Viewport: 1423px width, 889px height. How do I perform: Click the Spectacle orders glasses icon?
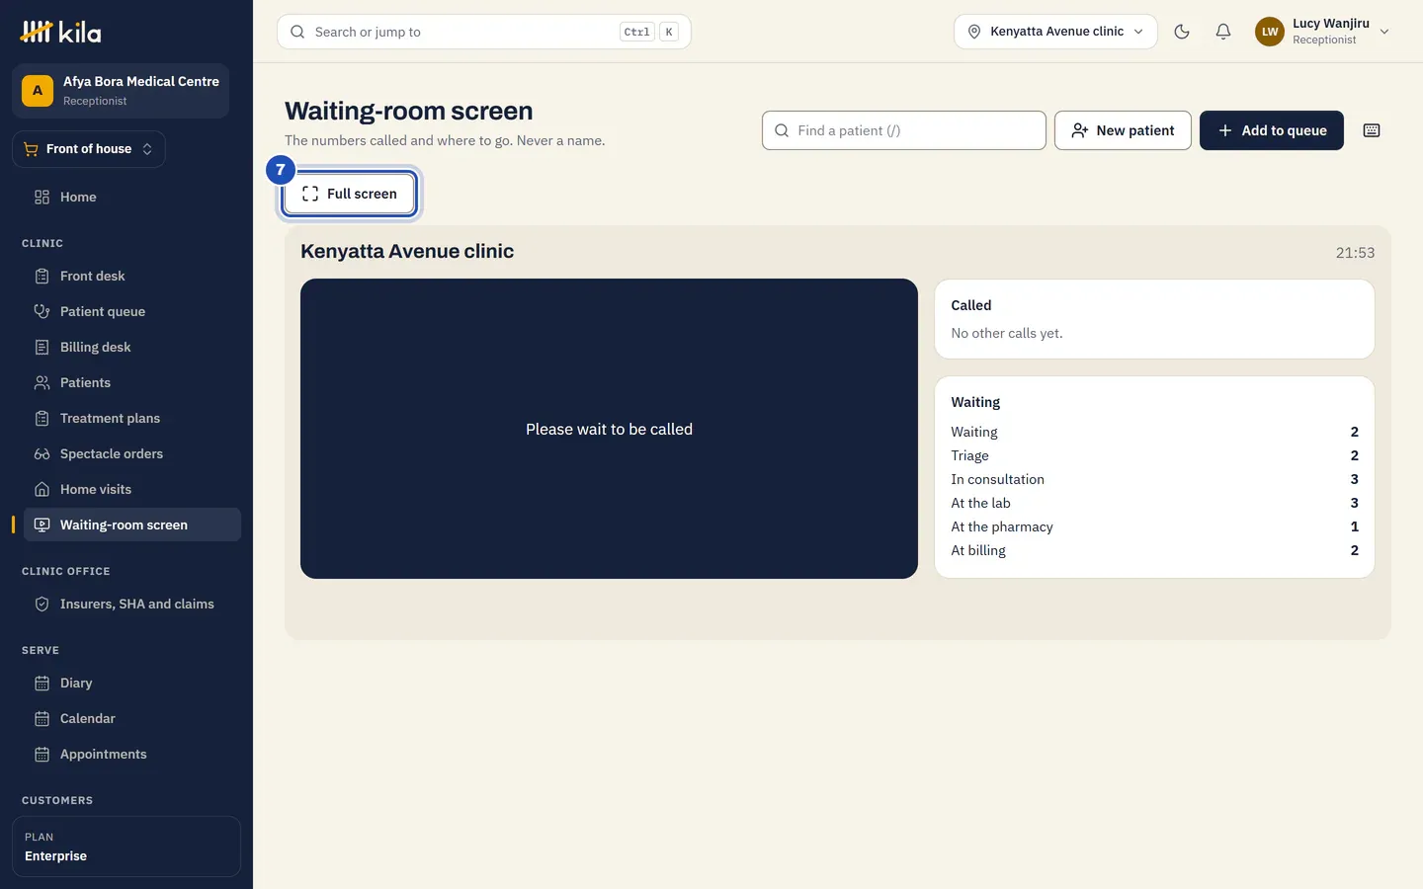(x=42, y=453)
